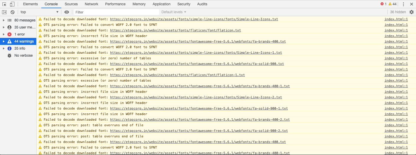Open the top context dropdown
The image size is (416, 155).
39,12
